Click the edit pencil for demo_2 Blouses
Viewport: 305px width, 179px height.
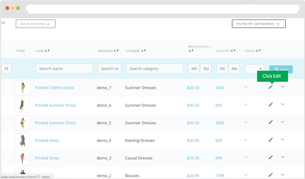(270, 175)
